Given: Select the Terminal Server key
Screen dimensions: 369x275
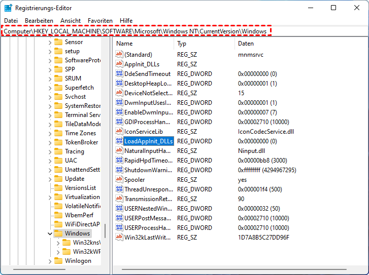Looking at the screenshot, I should tap(83, 115).
